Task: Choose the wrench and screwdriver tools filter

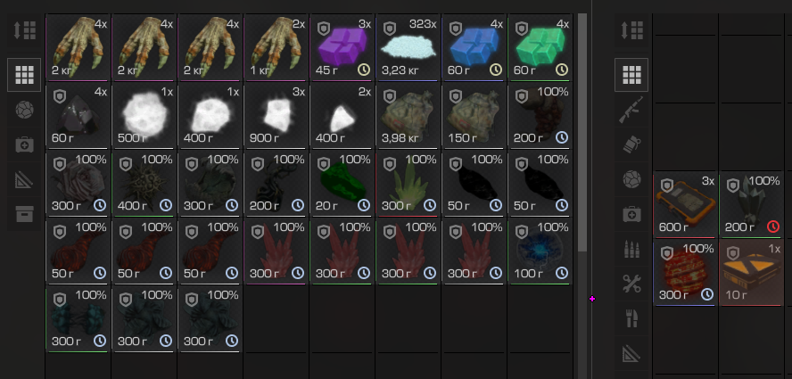Action: pyautogui.click(x=631, y=284)
